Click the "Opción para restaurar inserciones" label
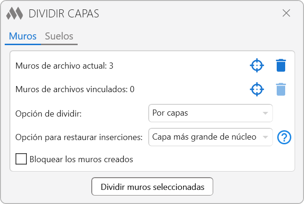 (79, 137)
